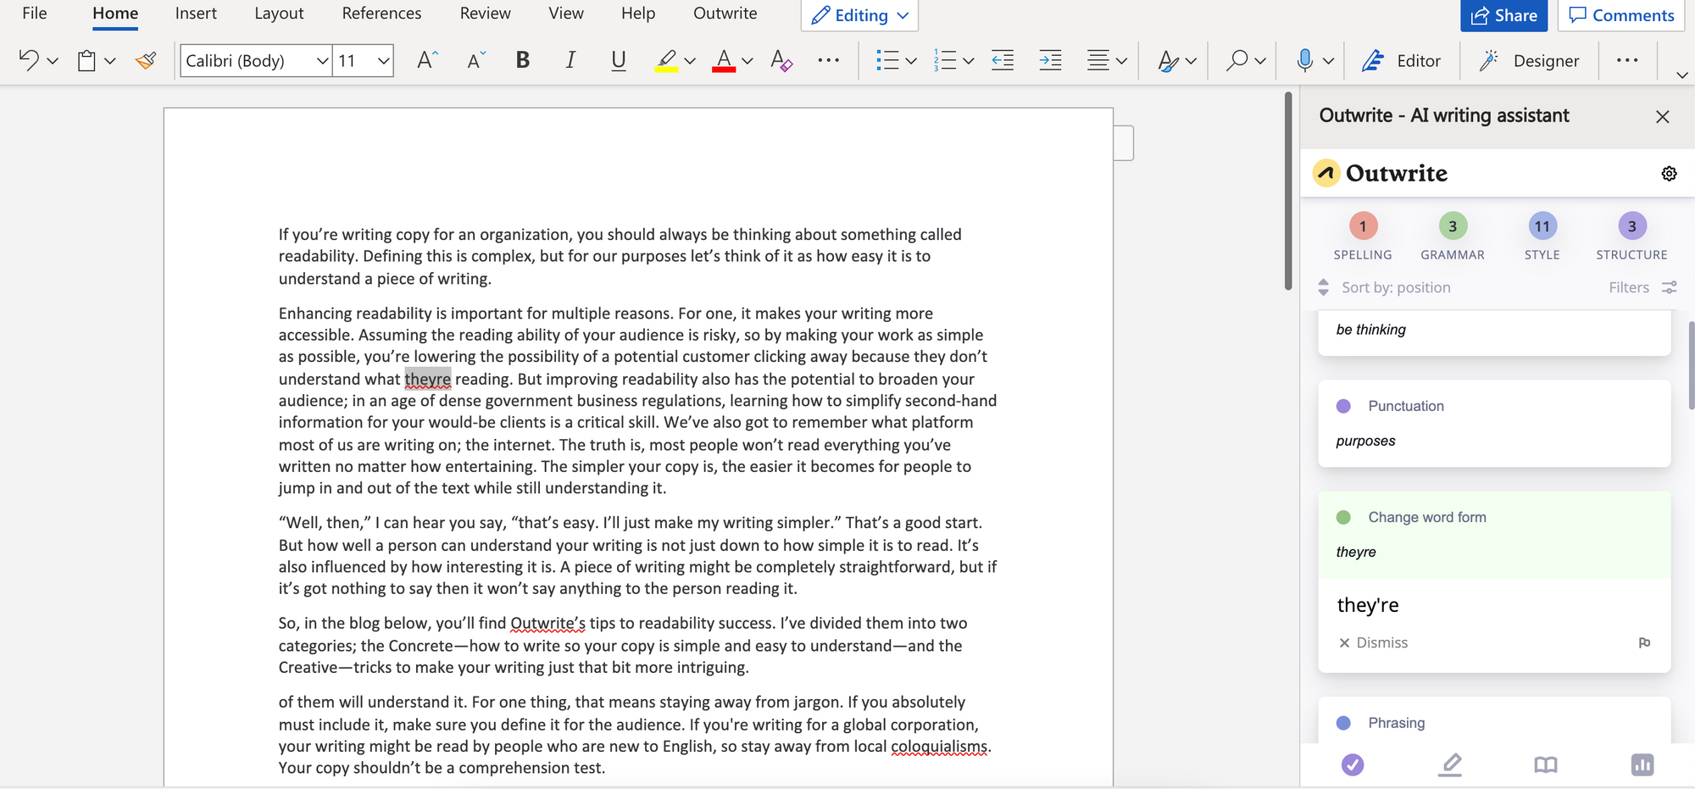
Task: Expand the highlight color options
Action: coord(690,60)
